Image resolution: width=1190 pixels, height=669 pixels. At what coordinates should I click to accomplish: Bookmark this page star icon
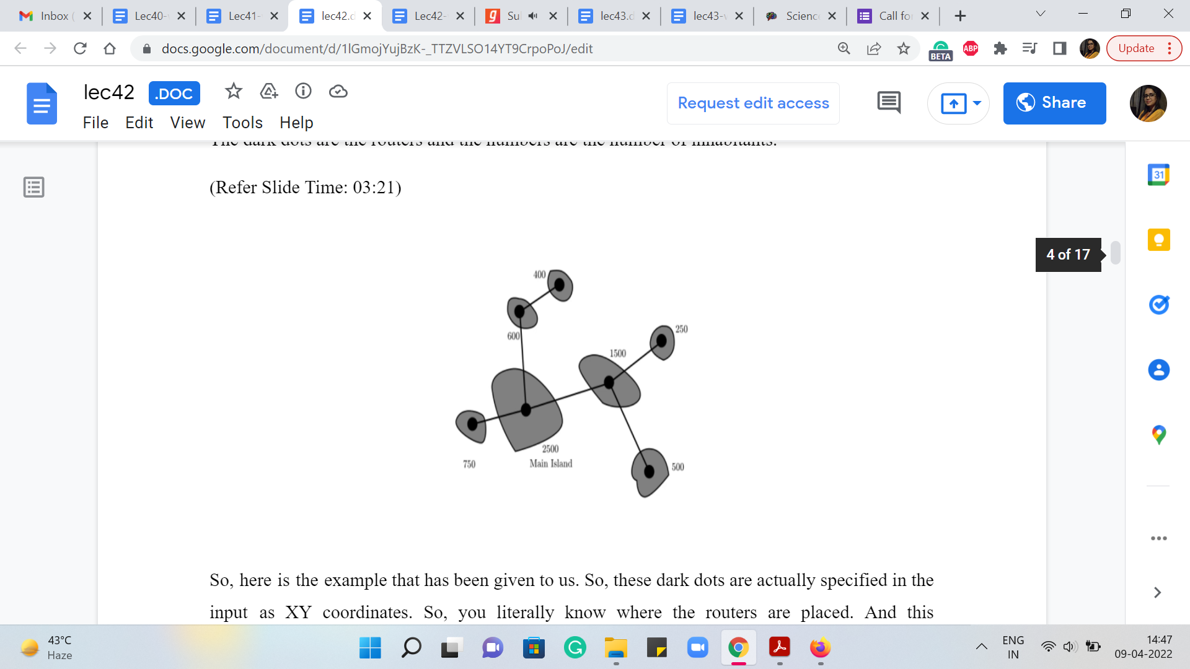(x=904, y=48)
